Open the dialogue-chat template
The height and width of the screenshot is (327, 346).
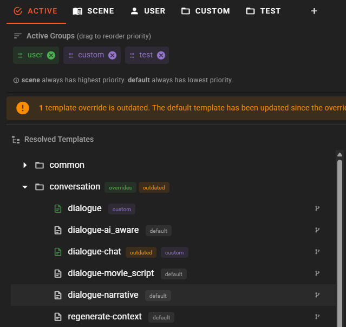[94, 252]
